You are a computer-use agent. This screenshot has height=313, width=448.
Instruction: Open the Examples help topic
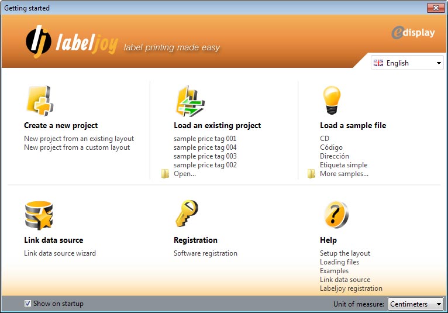pyautogui.click(x=335, y=271)
